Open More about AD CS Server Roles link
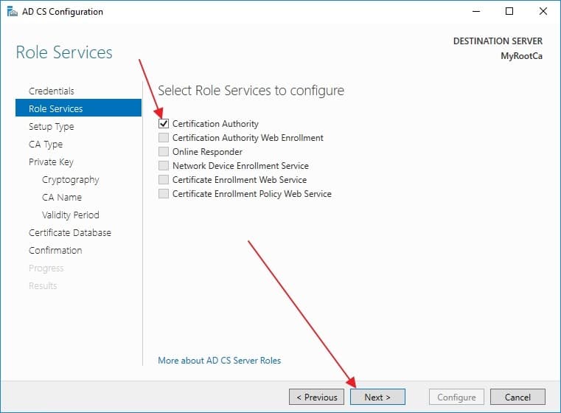The height and width of the screenshot is (413, 561). tap(220, 361)
